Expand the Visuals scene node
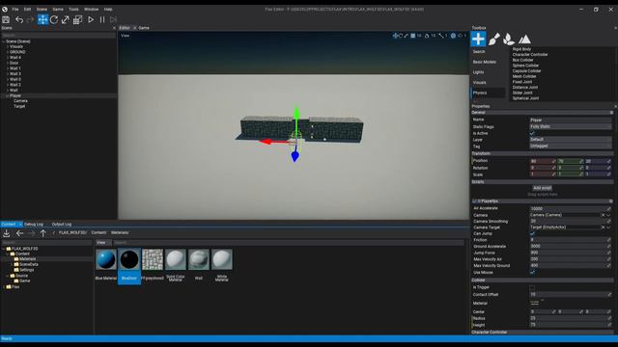This screenshot has width=618, height=347. [8, 47]
